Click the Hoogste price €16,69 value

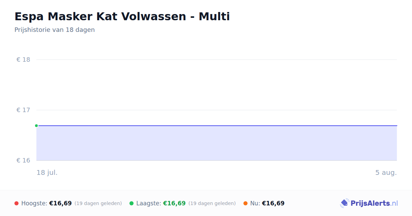(60, 203)
